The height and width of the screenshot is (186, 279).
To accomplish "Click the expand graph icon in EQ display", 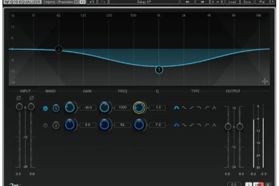I will (x=265, y=81).
